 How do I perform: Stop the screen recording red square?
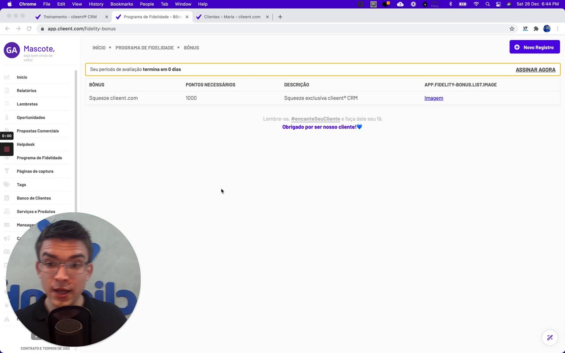point(7,149)
